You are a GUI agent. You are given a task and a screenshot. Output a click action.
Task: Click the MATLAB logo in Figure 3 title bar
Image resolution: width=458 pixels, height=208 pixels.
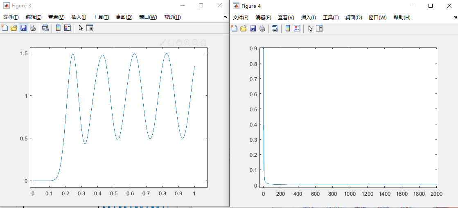pyautogui.click(x=6, y=6)
